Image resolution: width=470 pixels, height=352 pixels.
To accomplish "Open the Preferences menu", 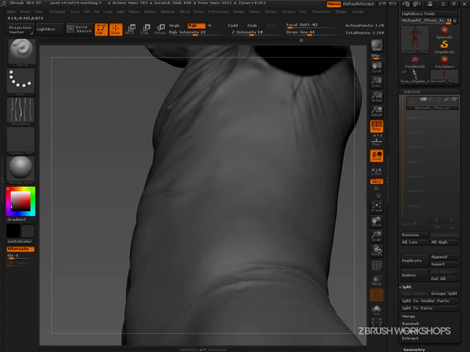I will point(218,11).
